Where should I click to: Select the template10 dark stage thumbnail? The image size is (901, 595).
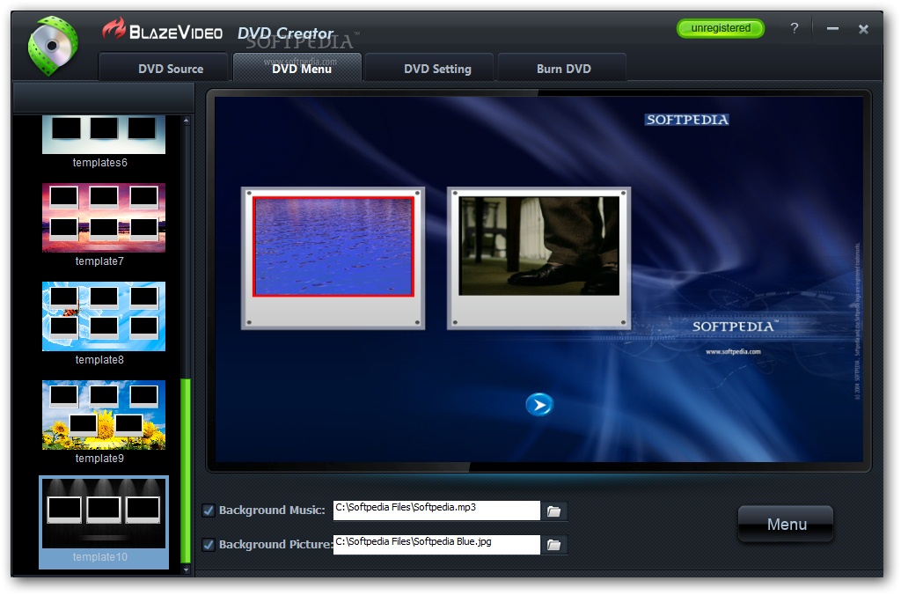click(x=104, y=513)
